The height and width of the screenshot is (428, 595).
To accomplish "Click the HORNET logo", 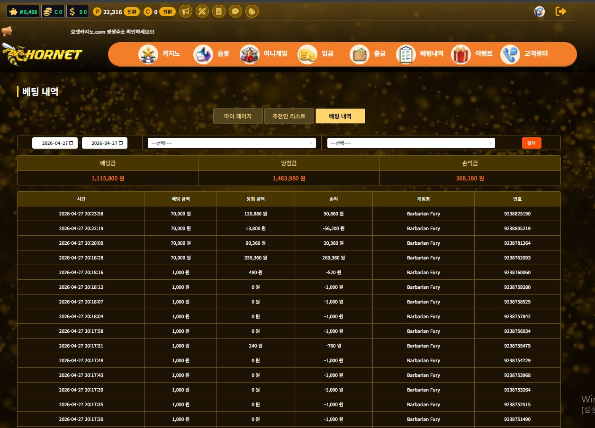I will pos(42,54).
